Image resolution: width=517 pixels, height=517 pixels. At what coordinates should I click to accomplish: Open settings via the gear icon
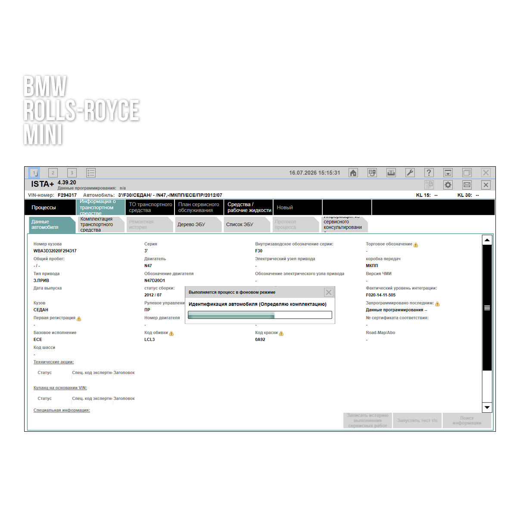pos(448,185)
